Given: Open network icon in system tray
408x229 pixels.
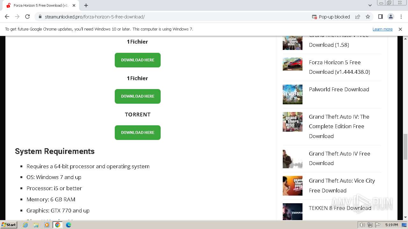Looking at the screenshot, I should 370,225.
